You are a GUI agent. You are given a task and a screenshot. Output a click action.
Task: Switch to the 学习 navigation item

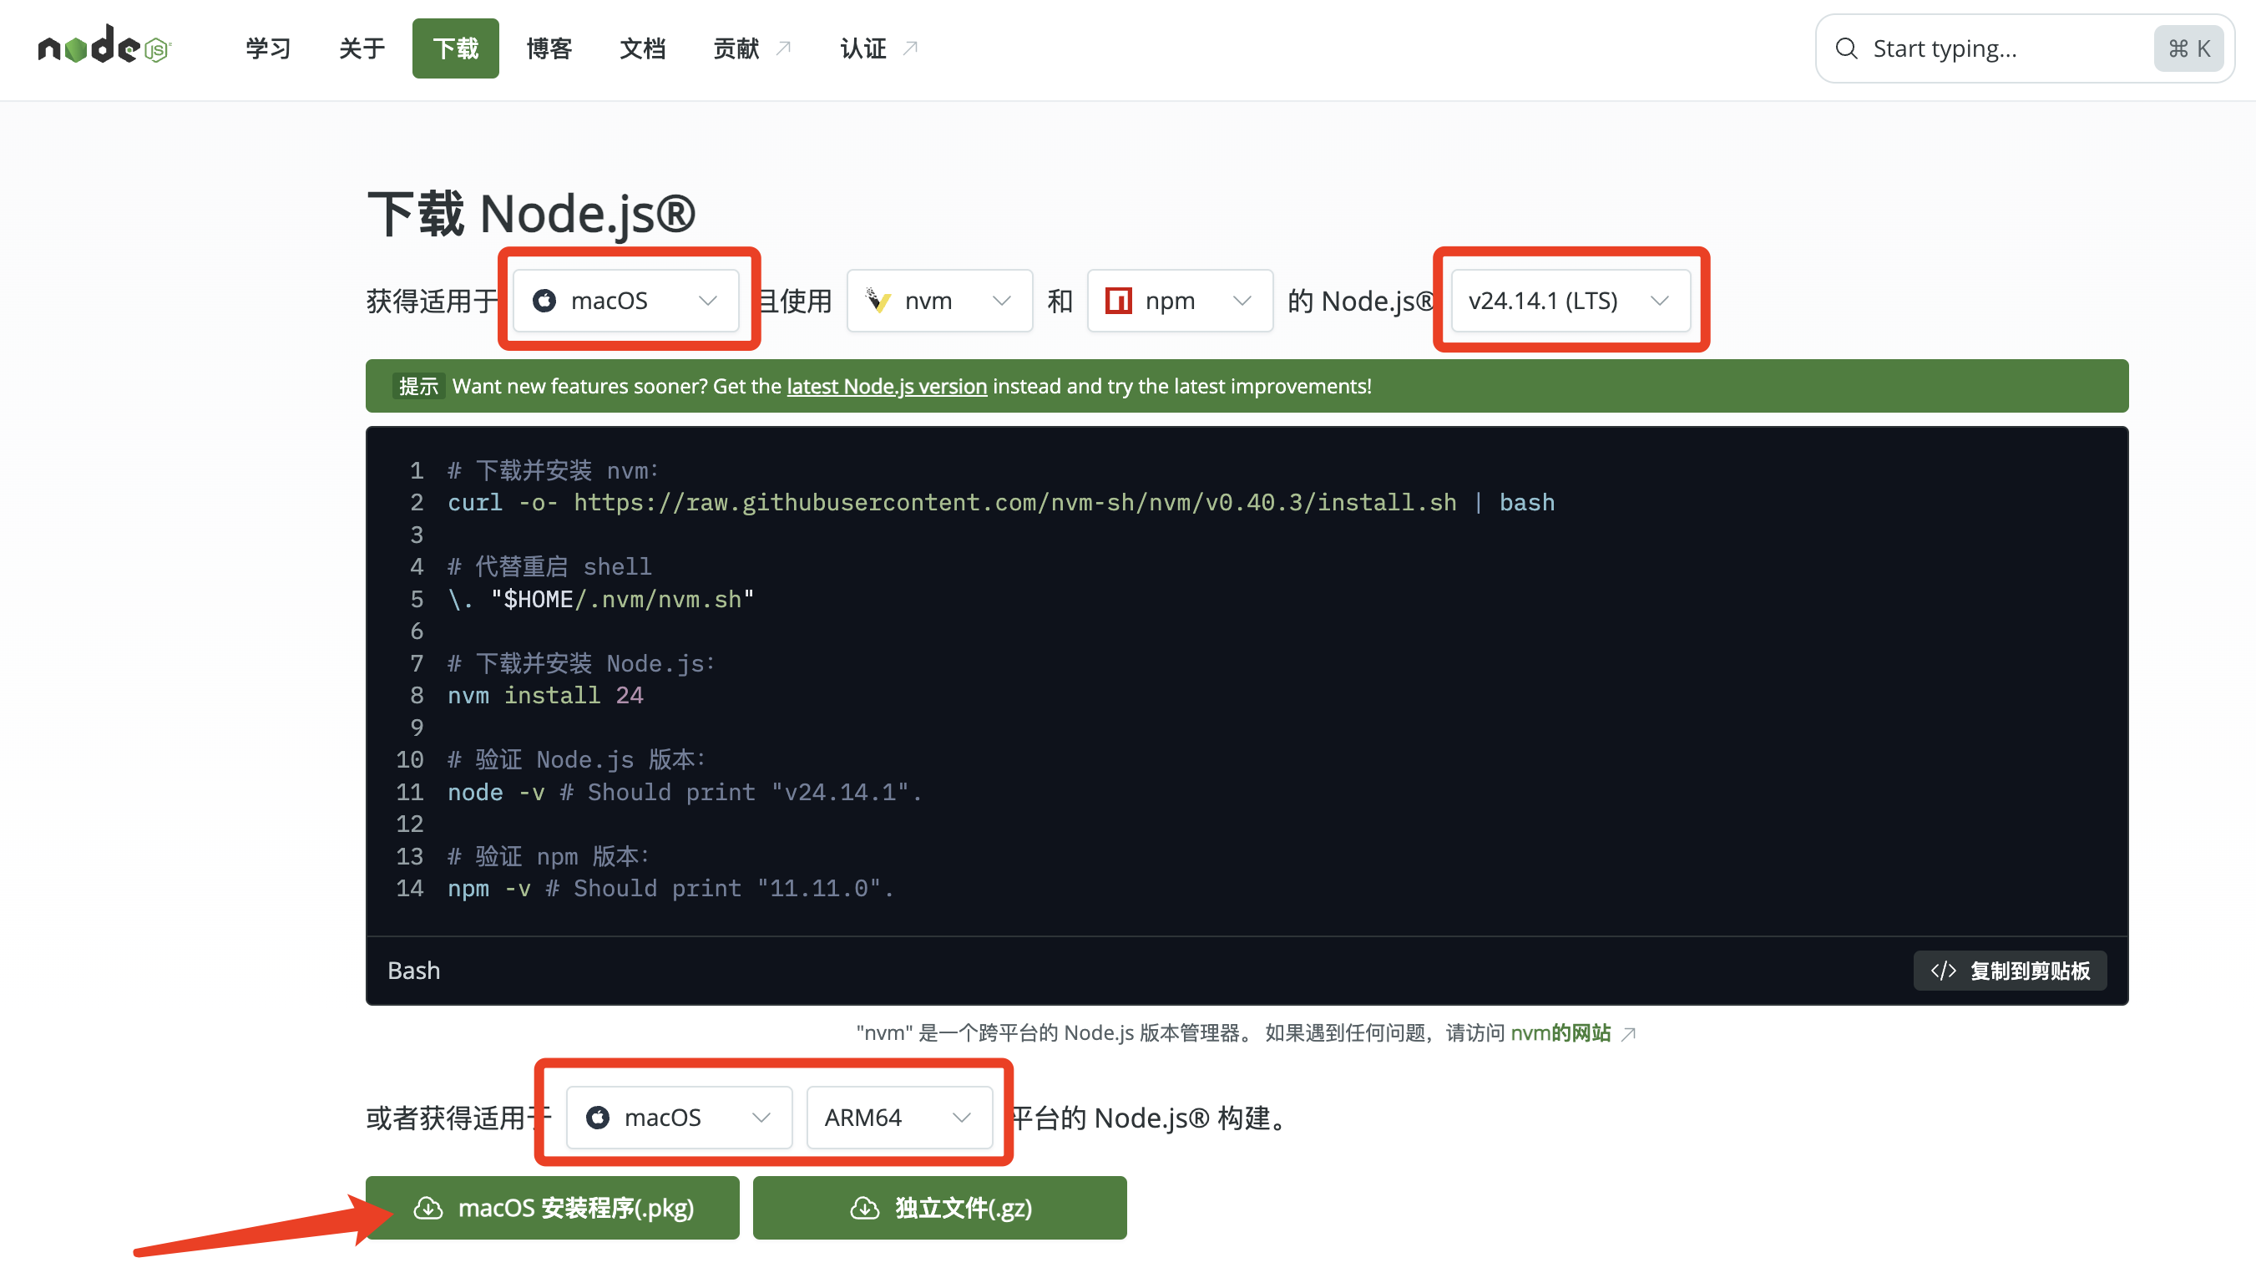267,48
